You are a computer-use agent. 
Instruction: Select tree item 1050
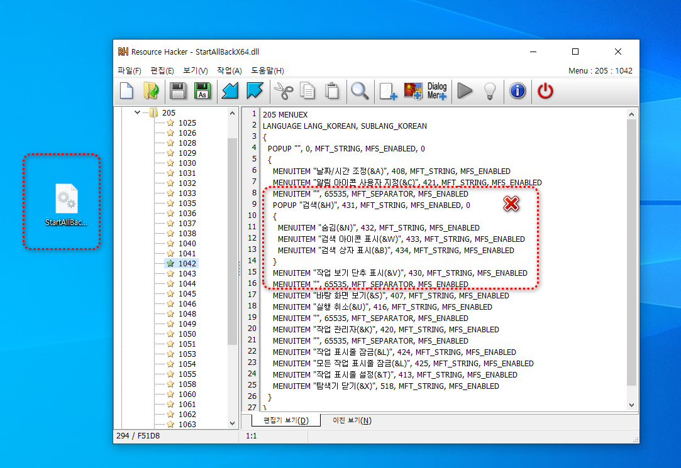[x=187, y=334]
